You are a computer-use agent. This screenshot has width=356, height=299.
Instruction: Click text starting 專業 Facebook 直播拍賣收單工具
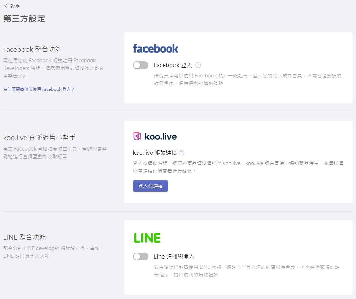pyautogui.click(x=55, y=153)
